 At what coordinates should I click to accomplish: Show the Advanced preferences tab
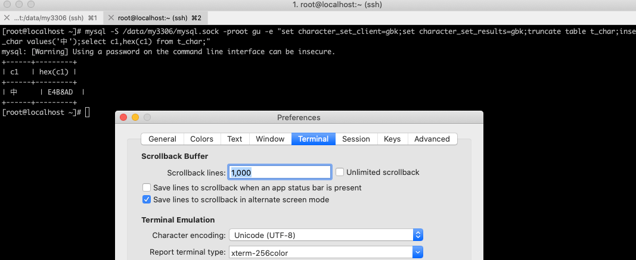point(432,139)
